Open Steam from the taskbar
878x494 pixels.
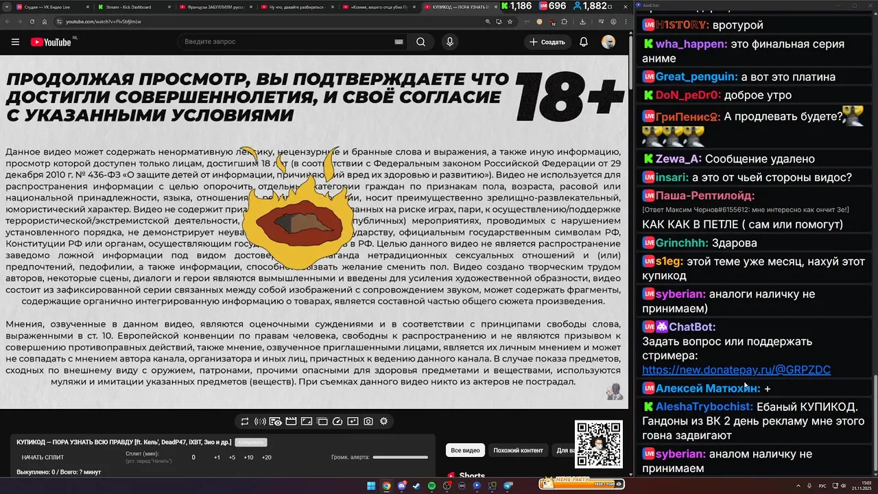point(416,486)
